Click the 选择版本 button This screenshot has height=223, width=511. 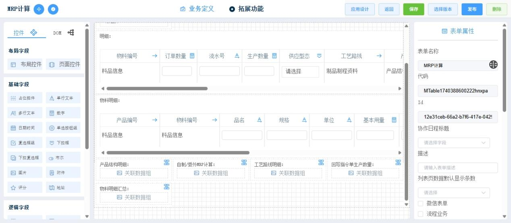coord(443,9)
